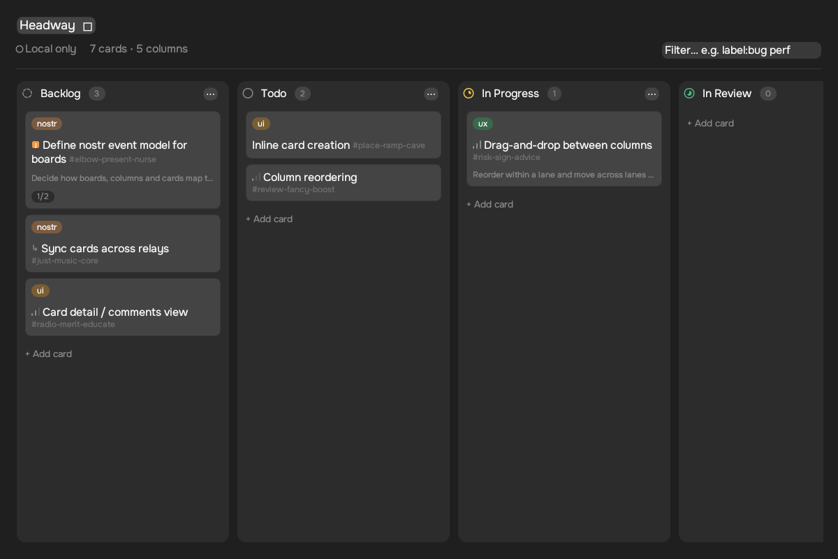Click the #risk-sign-advice card ID
The width and height of the screenshot is (838, 559).
coord(506,158)
